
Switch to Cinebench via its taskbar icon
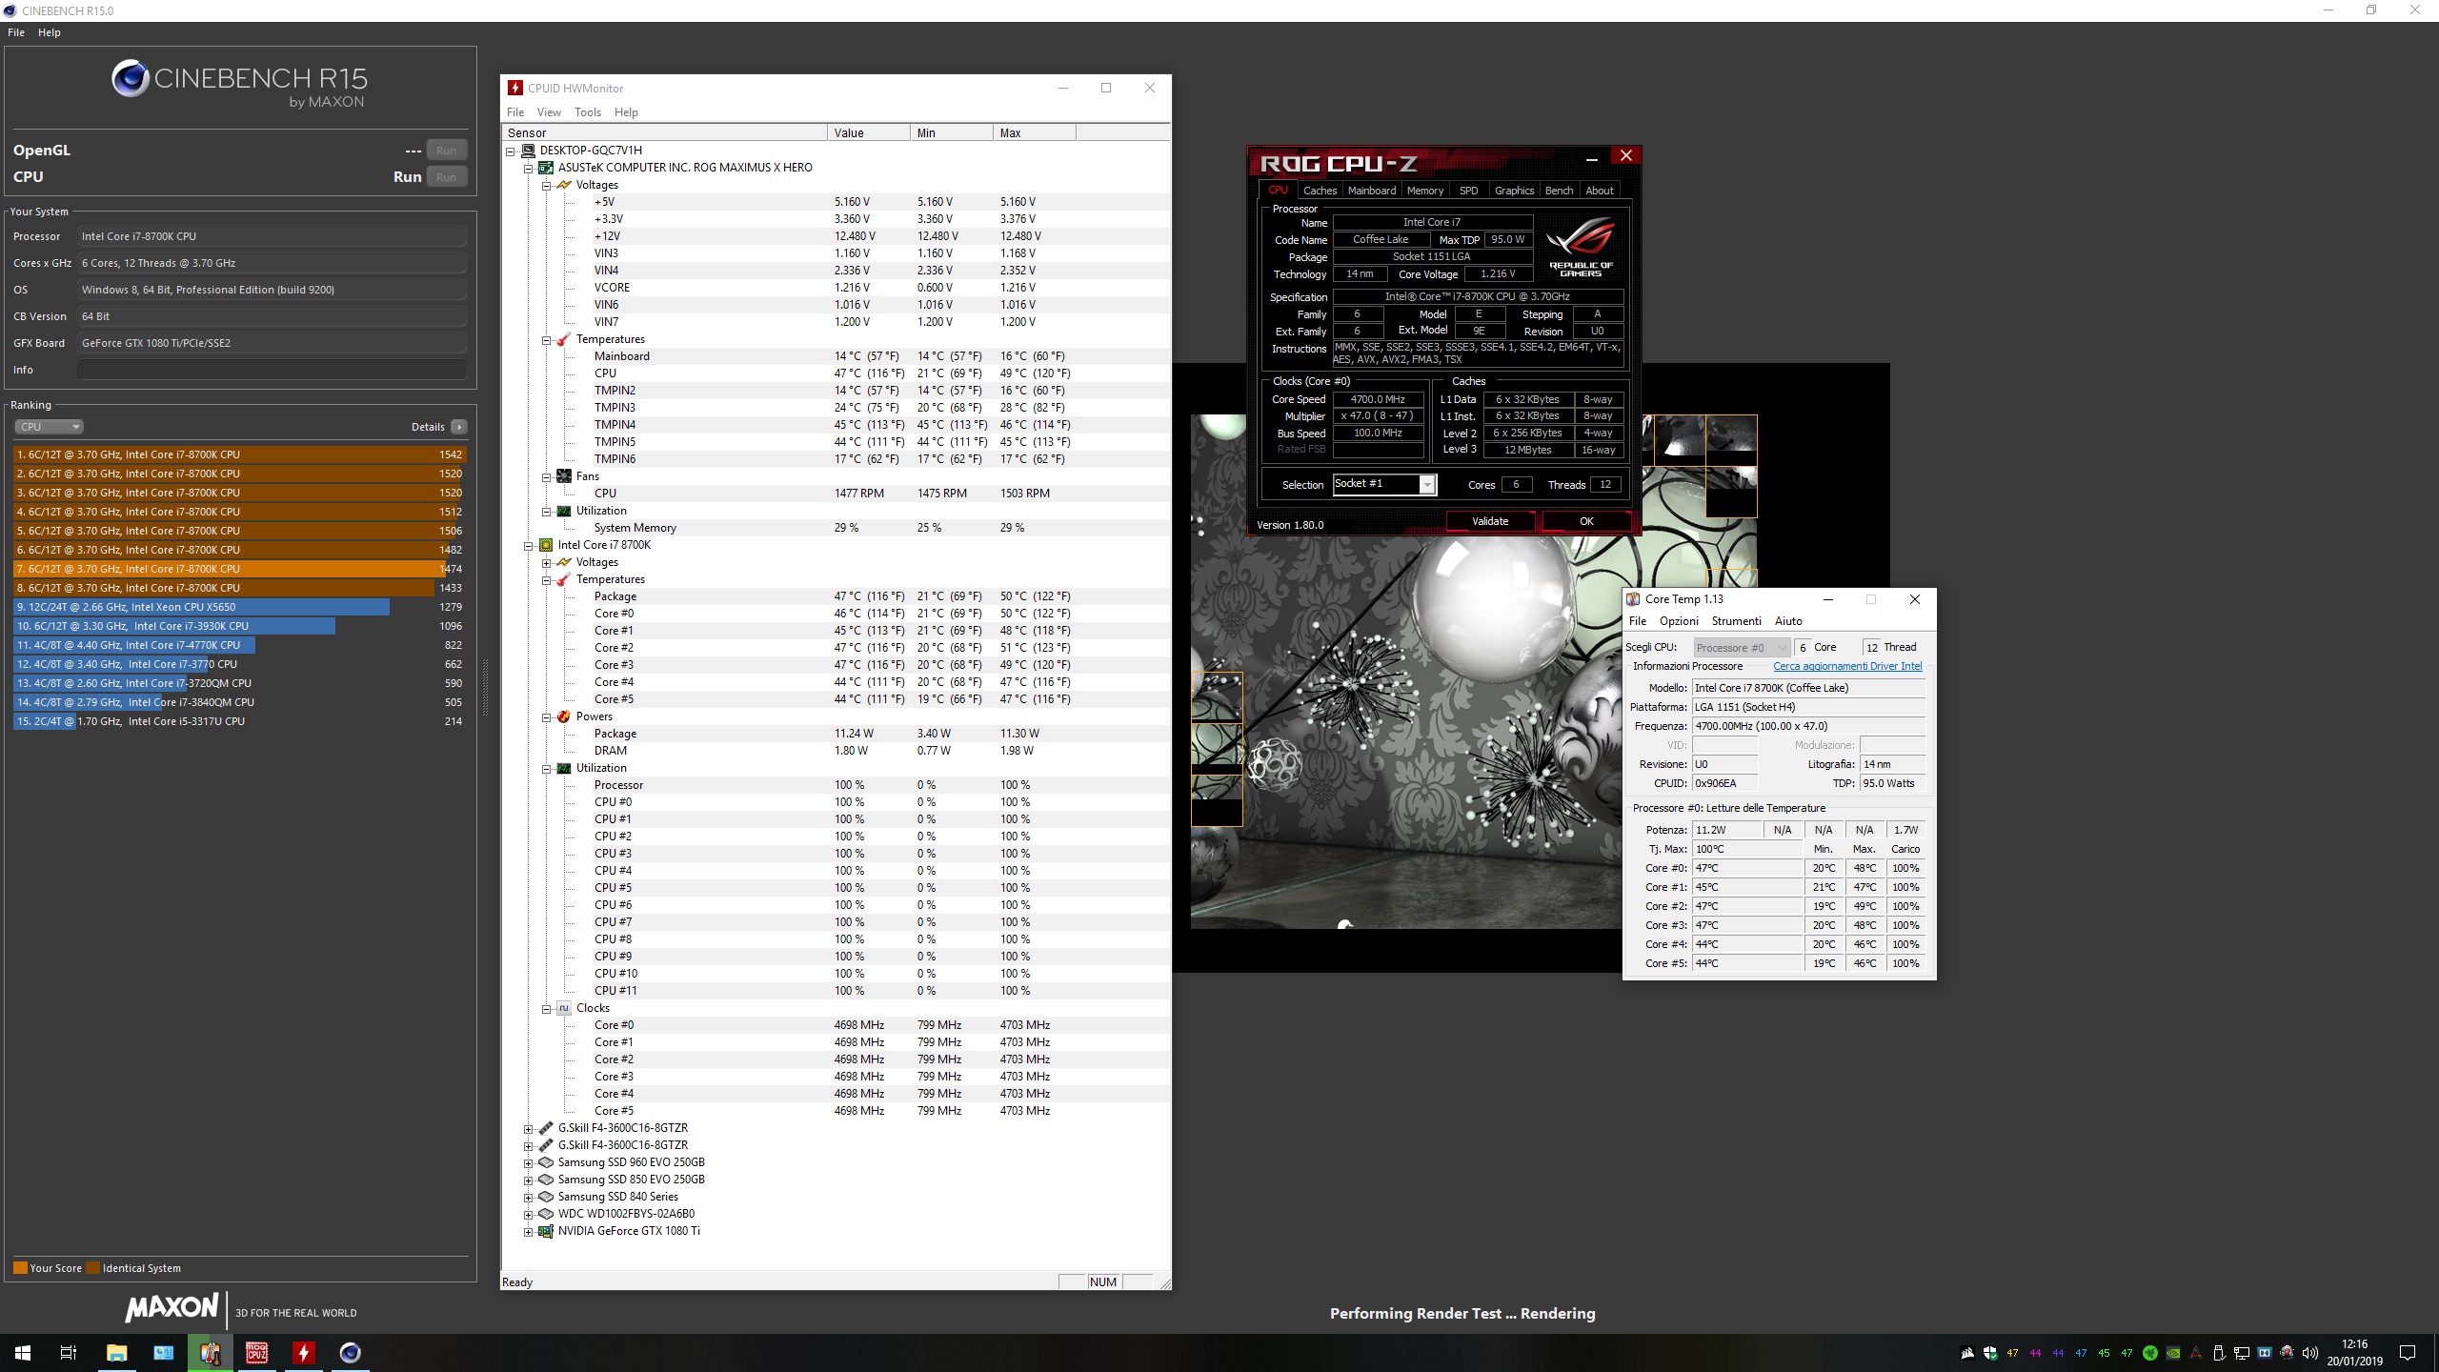(x=351, y=1353)
